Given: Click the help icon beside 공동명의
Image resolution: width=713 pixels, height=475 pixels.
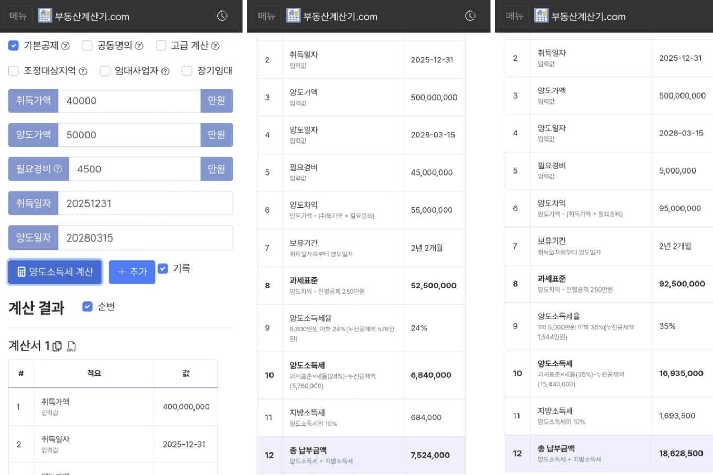Looking at the screenshot, I should pos(139,46).
